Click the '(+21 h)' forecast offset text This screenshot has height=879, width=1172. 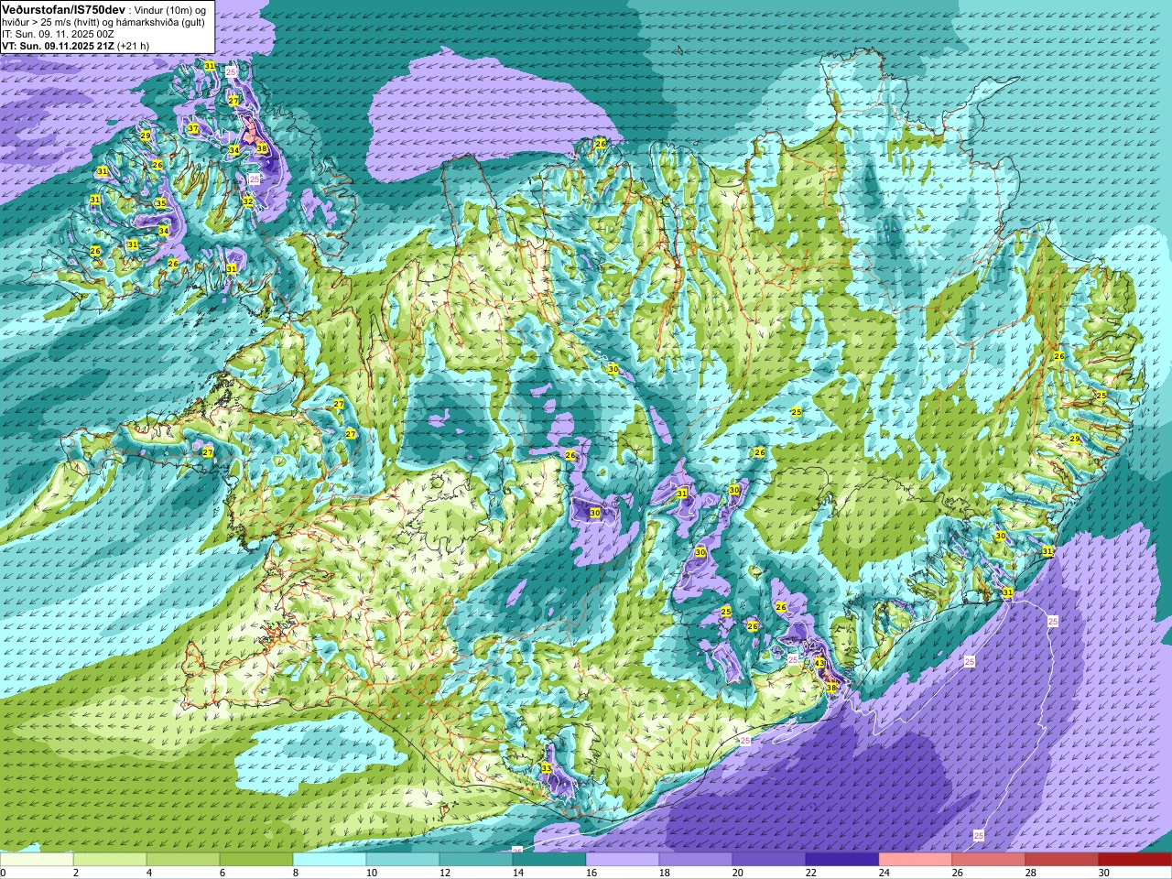(x=134, y=46)
